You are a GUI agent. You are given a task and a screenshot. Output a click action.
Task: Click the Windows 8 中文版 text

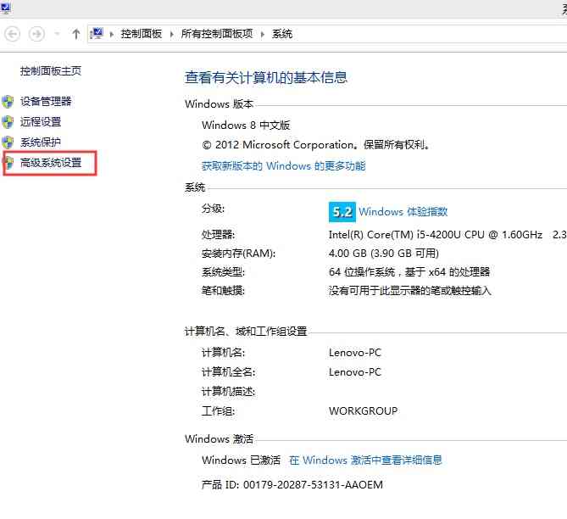[x=246, y=126]
